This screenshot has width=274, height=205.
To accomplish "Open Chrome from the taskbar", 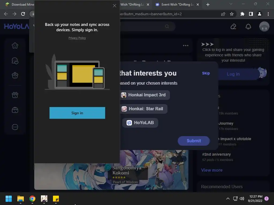I will [32, 199].
